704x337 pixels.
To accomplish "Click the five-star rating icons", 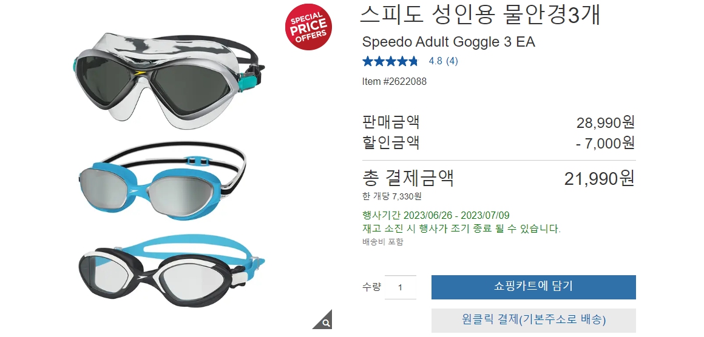I will 390,61.
